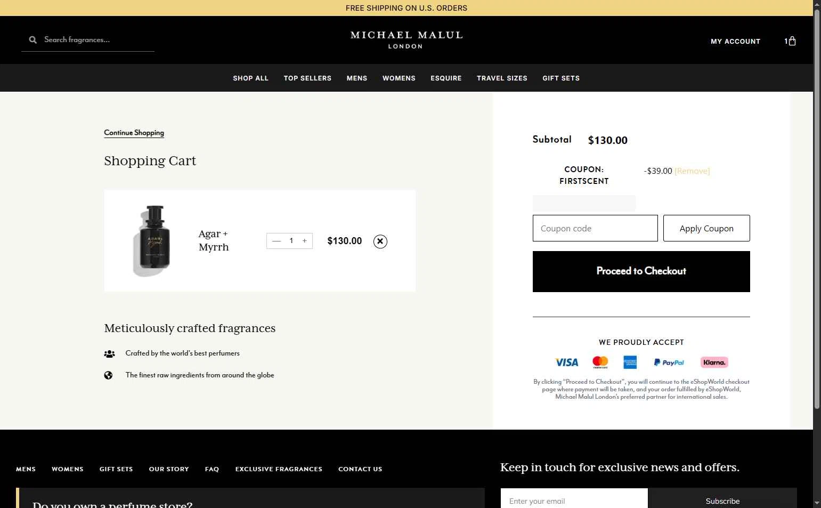Image resolution: width=821 pixels, height=508 pixels.
Task: Open Our Story footer link
Action: point(169,469)
